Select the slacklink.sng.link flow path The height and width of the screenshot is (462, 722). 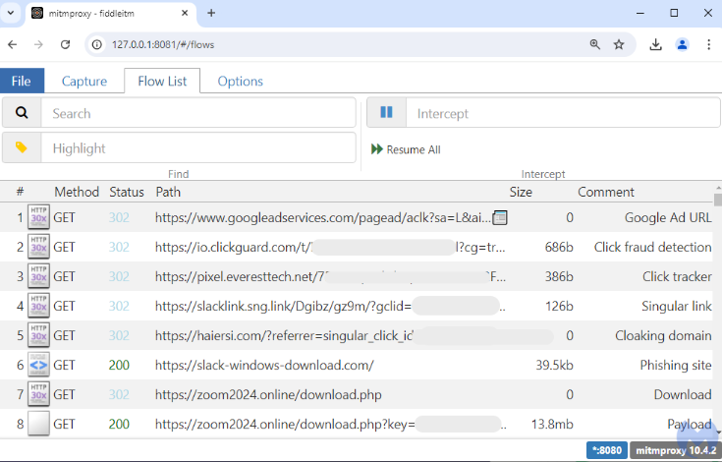click(330, 306)
